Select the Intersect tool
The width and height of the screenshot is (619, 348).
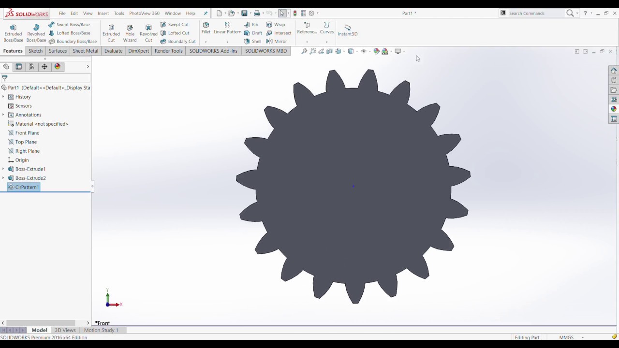click(x=279, y=33)
